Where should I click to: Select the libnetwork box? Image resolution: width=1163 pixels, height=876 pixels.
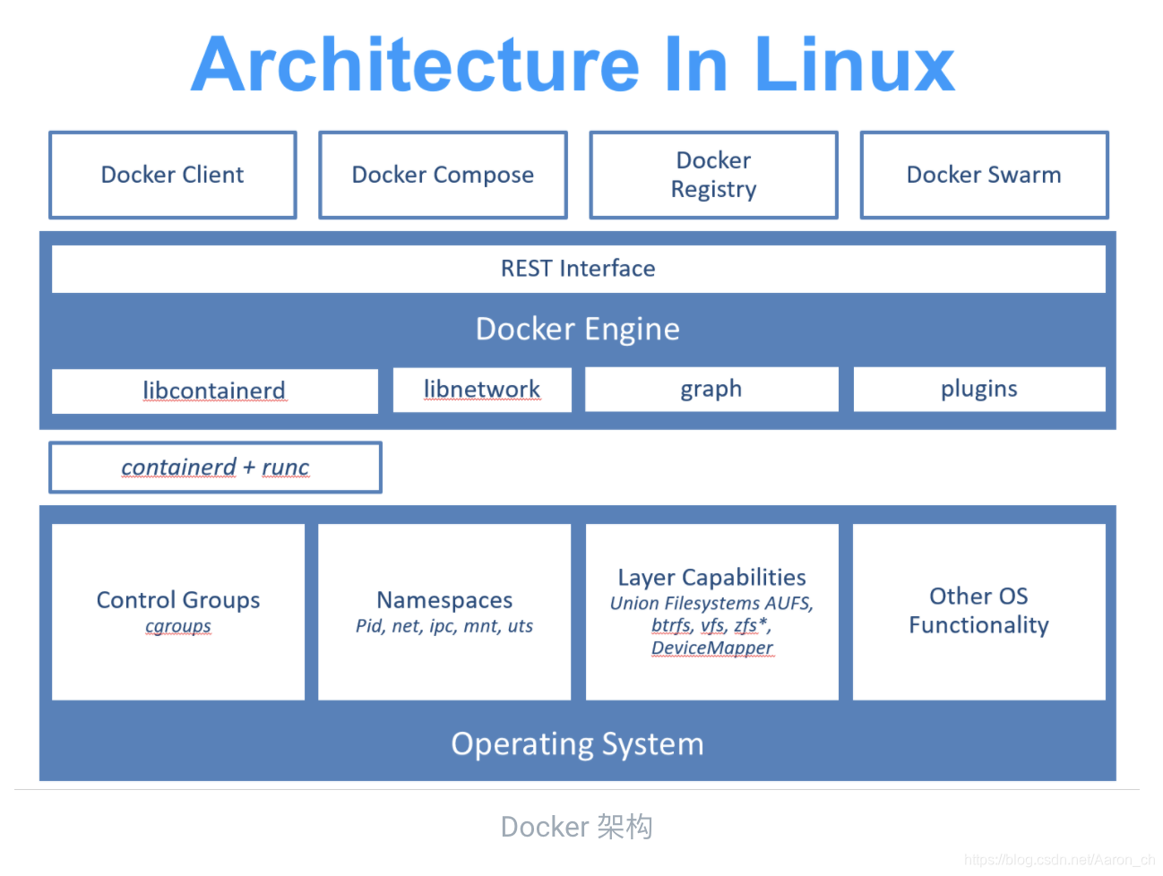[482, 389]
